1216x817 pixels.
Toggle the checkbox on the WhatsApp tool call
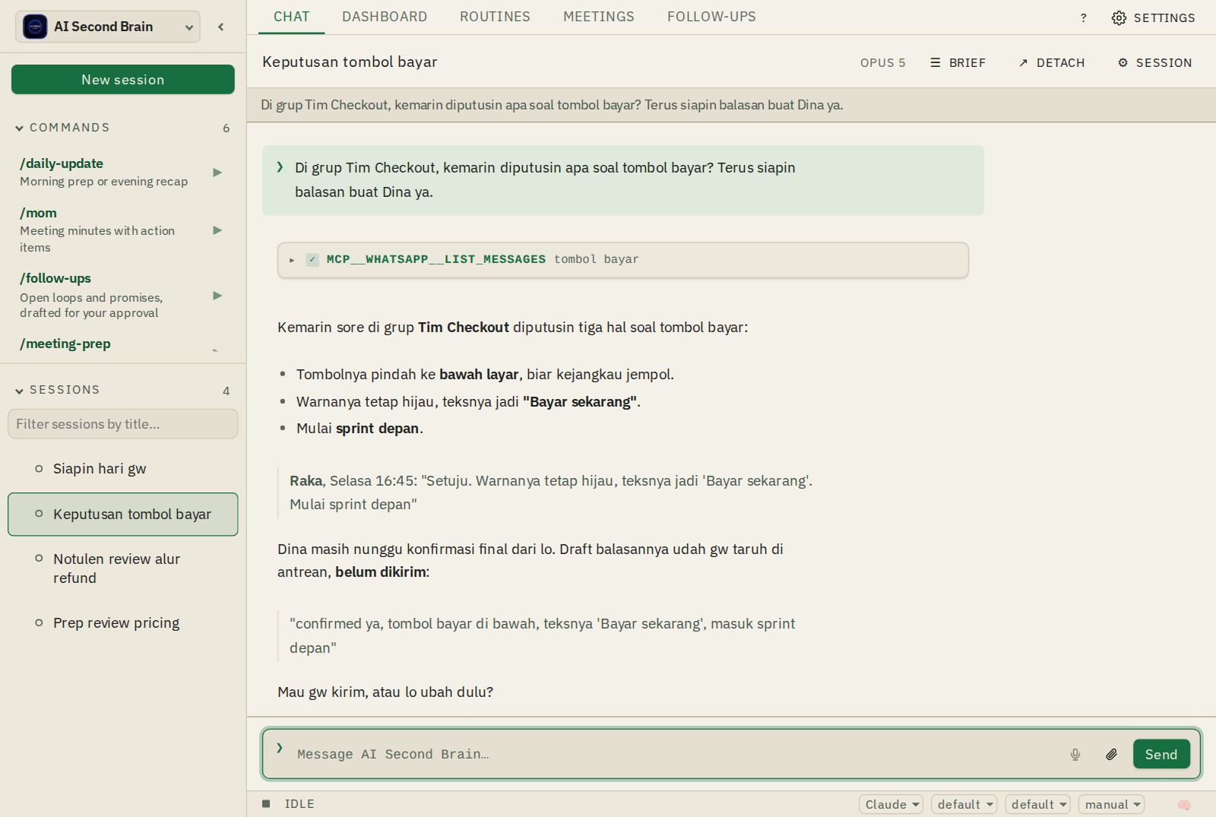tap(312, 259)
